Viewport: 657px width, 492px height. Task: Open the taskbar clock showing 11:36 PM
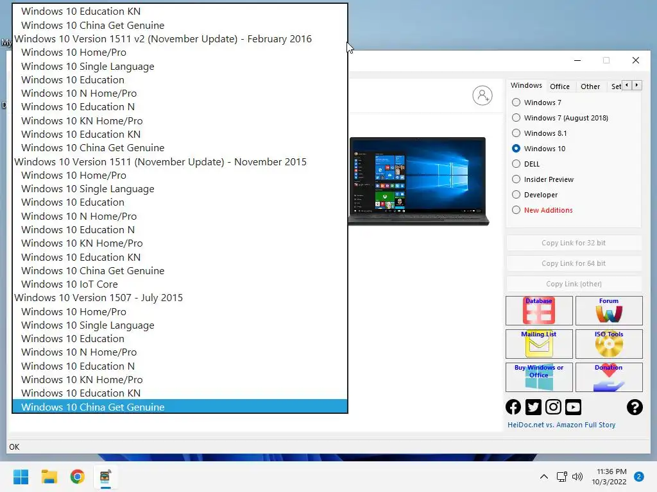click(610, 477)
